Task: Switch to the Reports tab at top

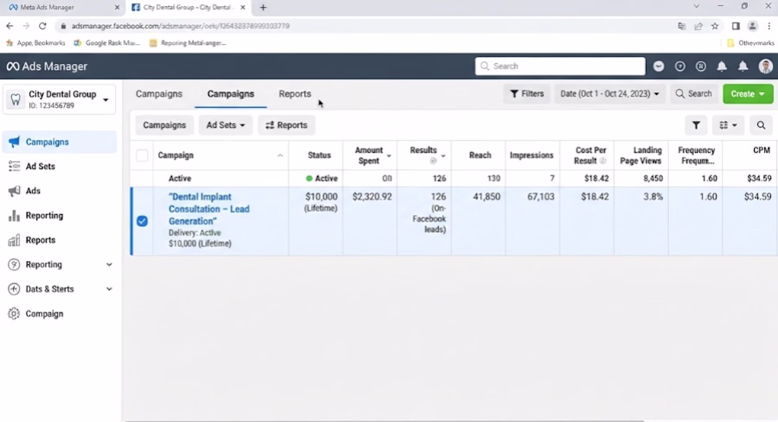Action: tap(295, 93)
